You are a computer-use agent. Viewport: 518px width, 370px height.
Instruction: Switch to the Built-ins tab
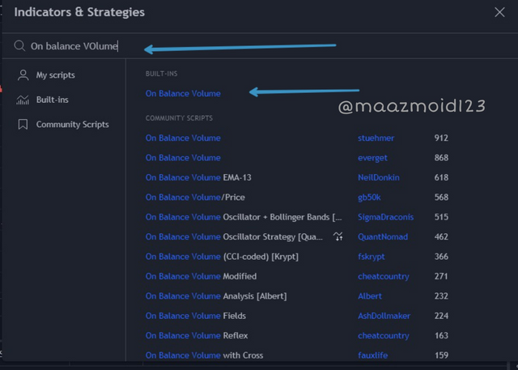click(x=52, y=100)
